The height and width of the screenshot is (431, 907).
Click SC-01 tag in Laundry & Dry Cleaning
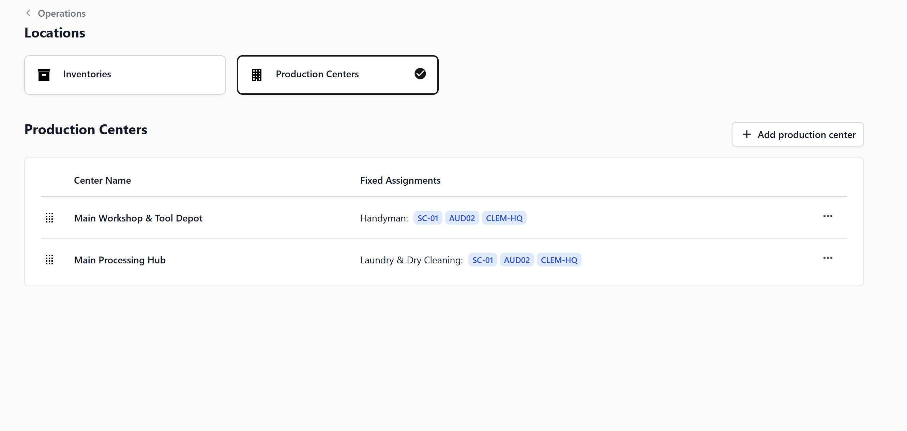click(x=482, y=260)
